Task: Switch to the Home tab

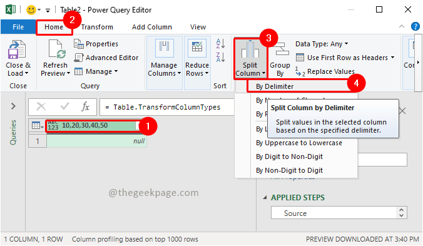Action: 54,27
